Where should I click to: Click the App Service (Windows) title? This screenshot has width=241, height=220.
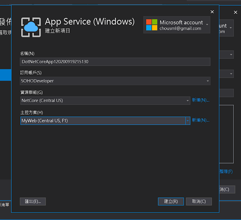pos(90,21)
